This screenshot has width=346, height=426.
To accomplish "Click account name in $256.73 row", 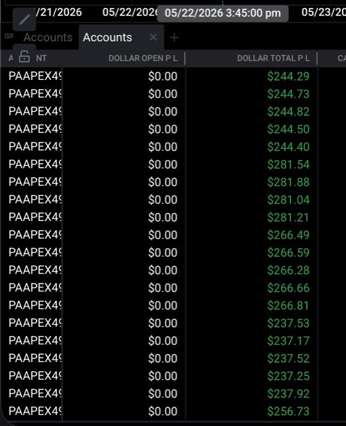I will 35,411.
